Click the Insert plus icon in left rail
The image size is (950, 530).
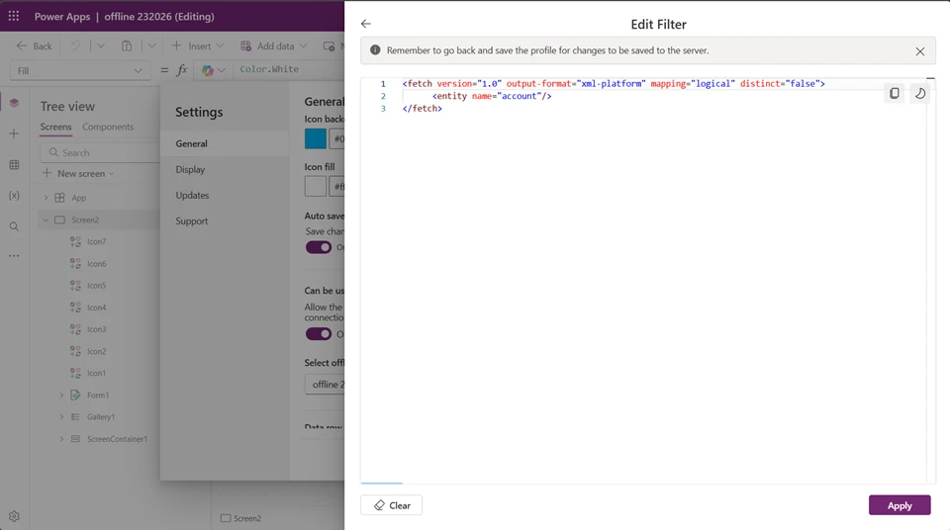tap(14, 133)
